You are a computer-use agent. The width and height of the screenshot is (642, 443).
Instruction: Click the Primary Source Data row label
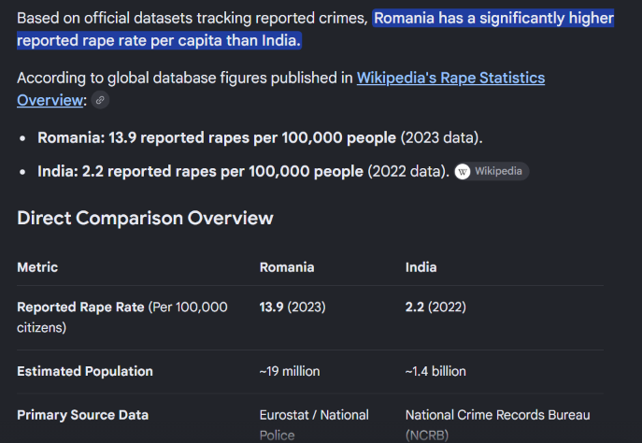(x=83, y=415)
